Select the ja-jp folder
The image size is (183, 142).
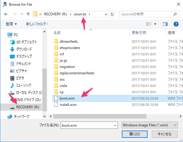click(x=63, y=60)
